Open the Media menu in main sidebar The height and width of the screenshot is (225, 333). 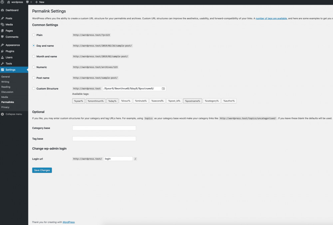14,24
